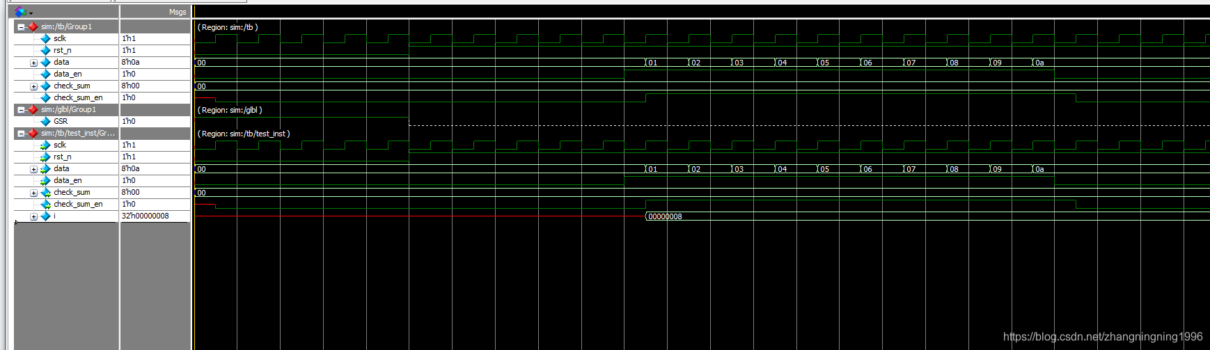The image size is (1210, 350).
Task: Click input-port icon of sclk in test_inst group
Action: 45,145
